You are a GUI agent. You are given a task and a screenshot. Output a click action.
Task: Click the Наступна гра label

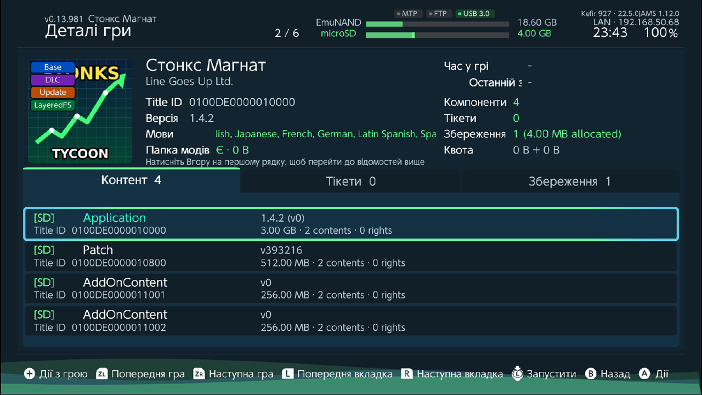click(x=241, y=374)
